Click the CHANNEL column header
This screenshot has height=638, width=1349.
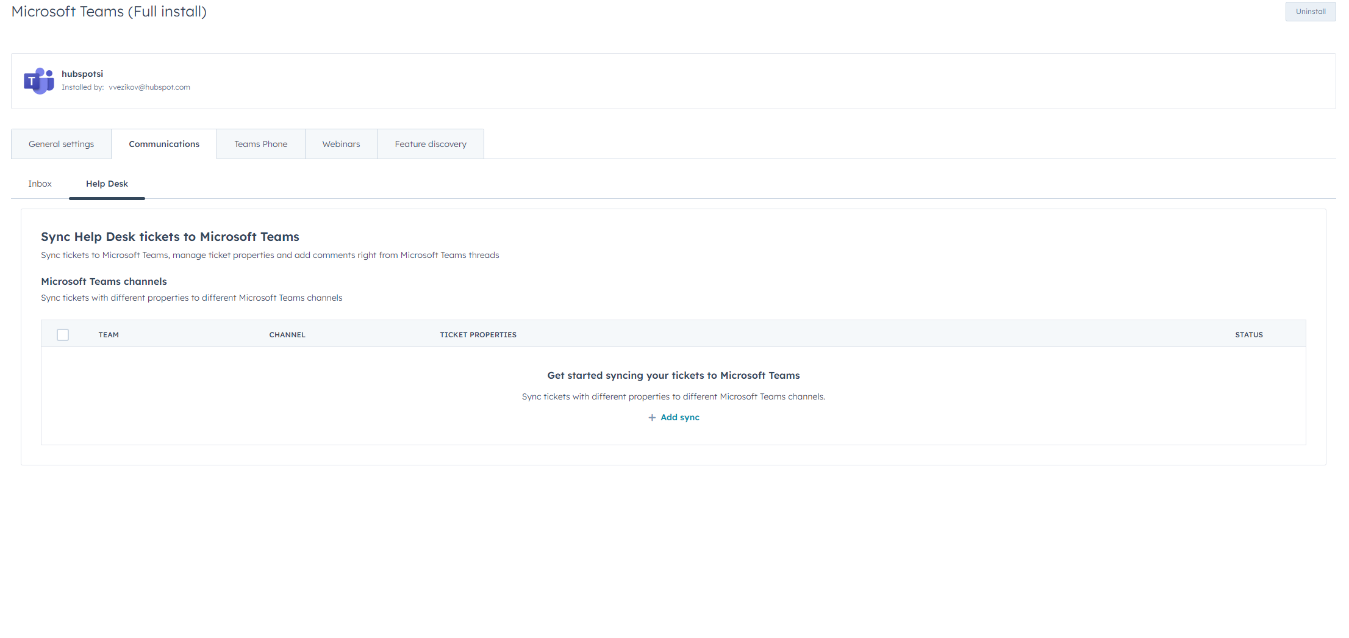click(287, 335)
